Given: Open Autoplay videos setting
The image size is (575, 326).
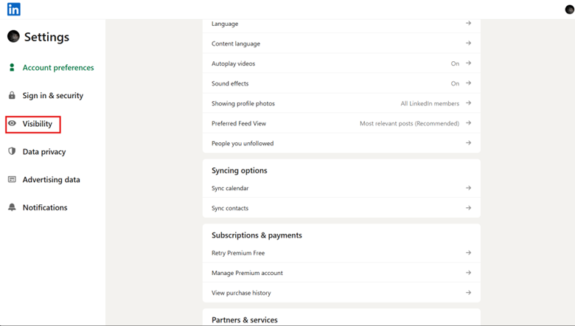Looking at the screenshot, I should click(x=341, y=63).
